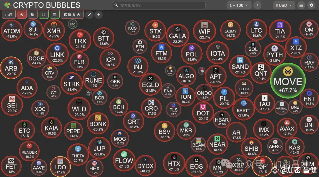Click the EOS -21.1% percentage text
319x177 pixels.
tap(196, 172)
